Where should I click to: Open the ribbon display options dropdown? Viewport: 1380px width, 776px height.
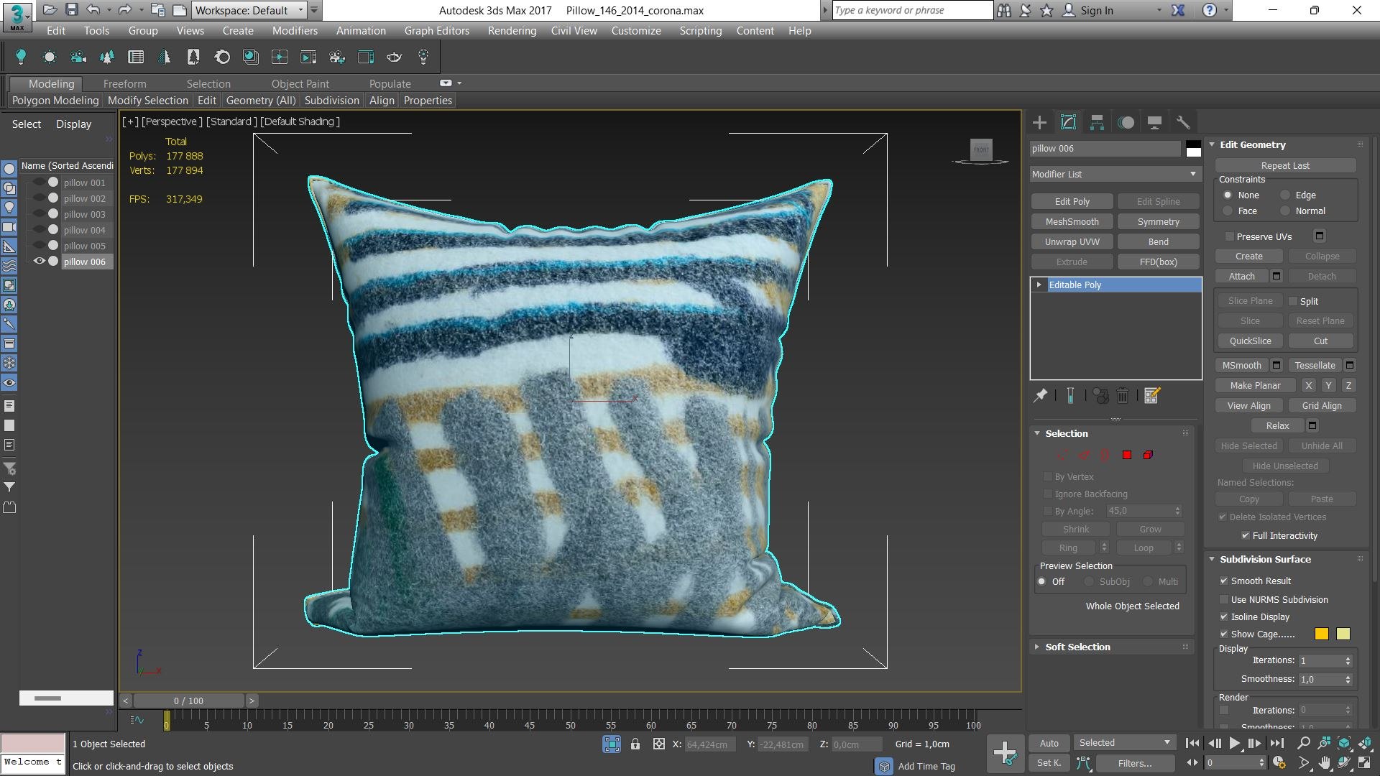tap(459, 83)
